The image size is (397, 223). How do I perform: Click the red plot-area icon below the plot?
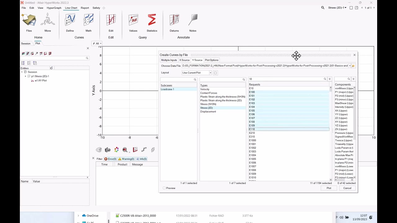(x=135, y=150)
